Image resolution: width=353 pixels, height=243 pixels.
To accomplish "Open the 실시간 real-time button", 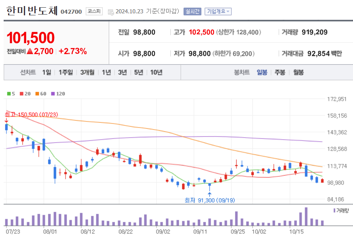I will point(192,11).
